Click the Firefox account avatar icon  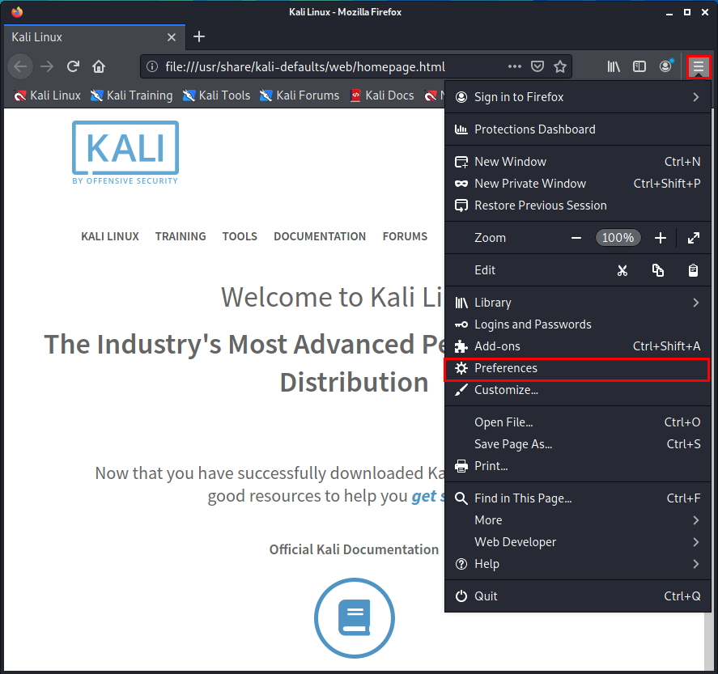(666, 66)
